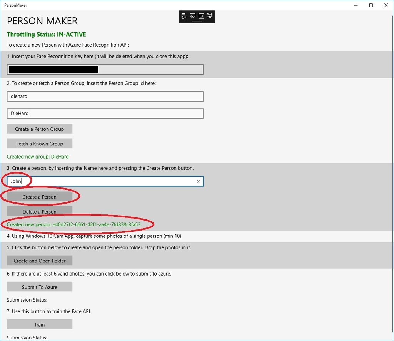The width and height of the screenshot is (394, 341).
Task: Minimize the PersonMaker window
Action: coord(356,5)
